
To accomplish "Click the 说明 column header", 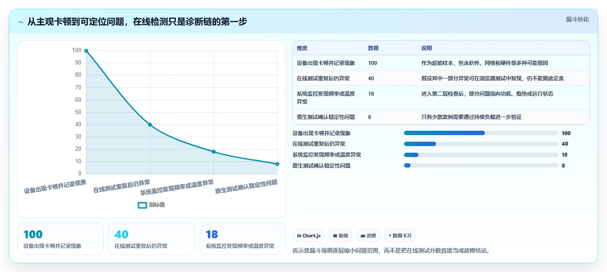I will point(427,48).
